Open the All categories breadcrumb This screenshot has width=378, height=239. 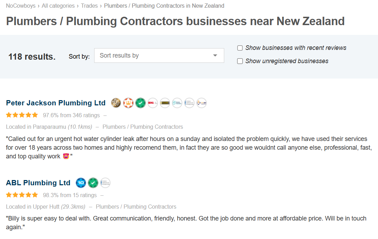pyautogui.click(x=58, y=6)
